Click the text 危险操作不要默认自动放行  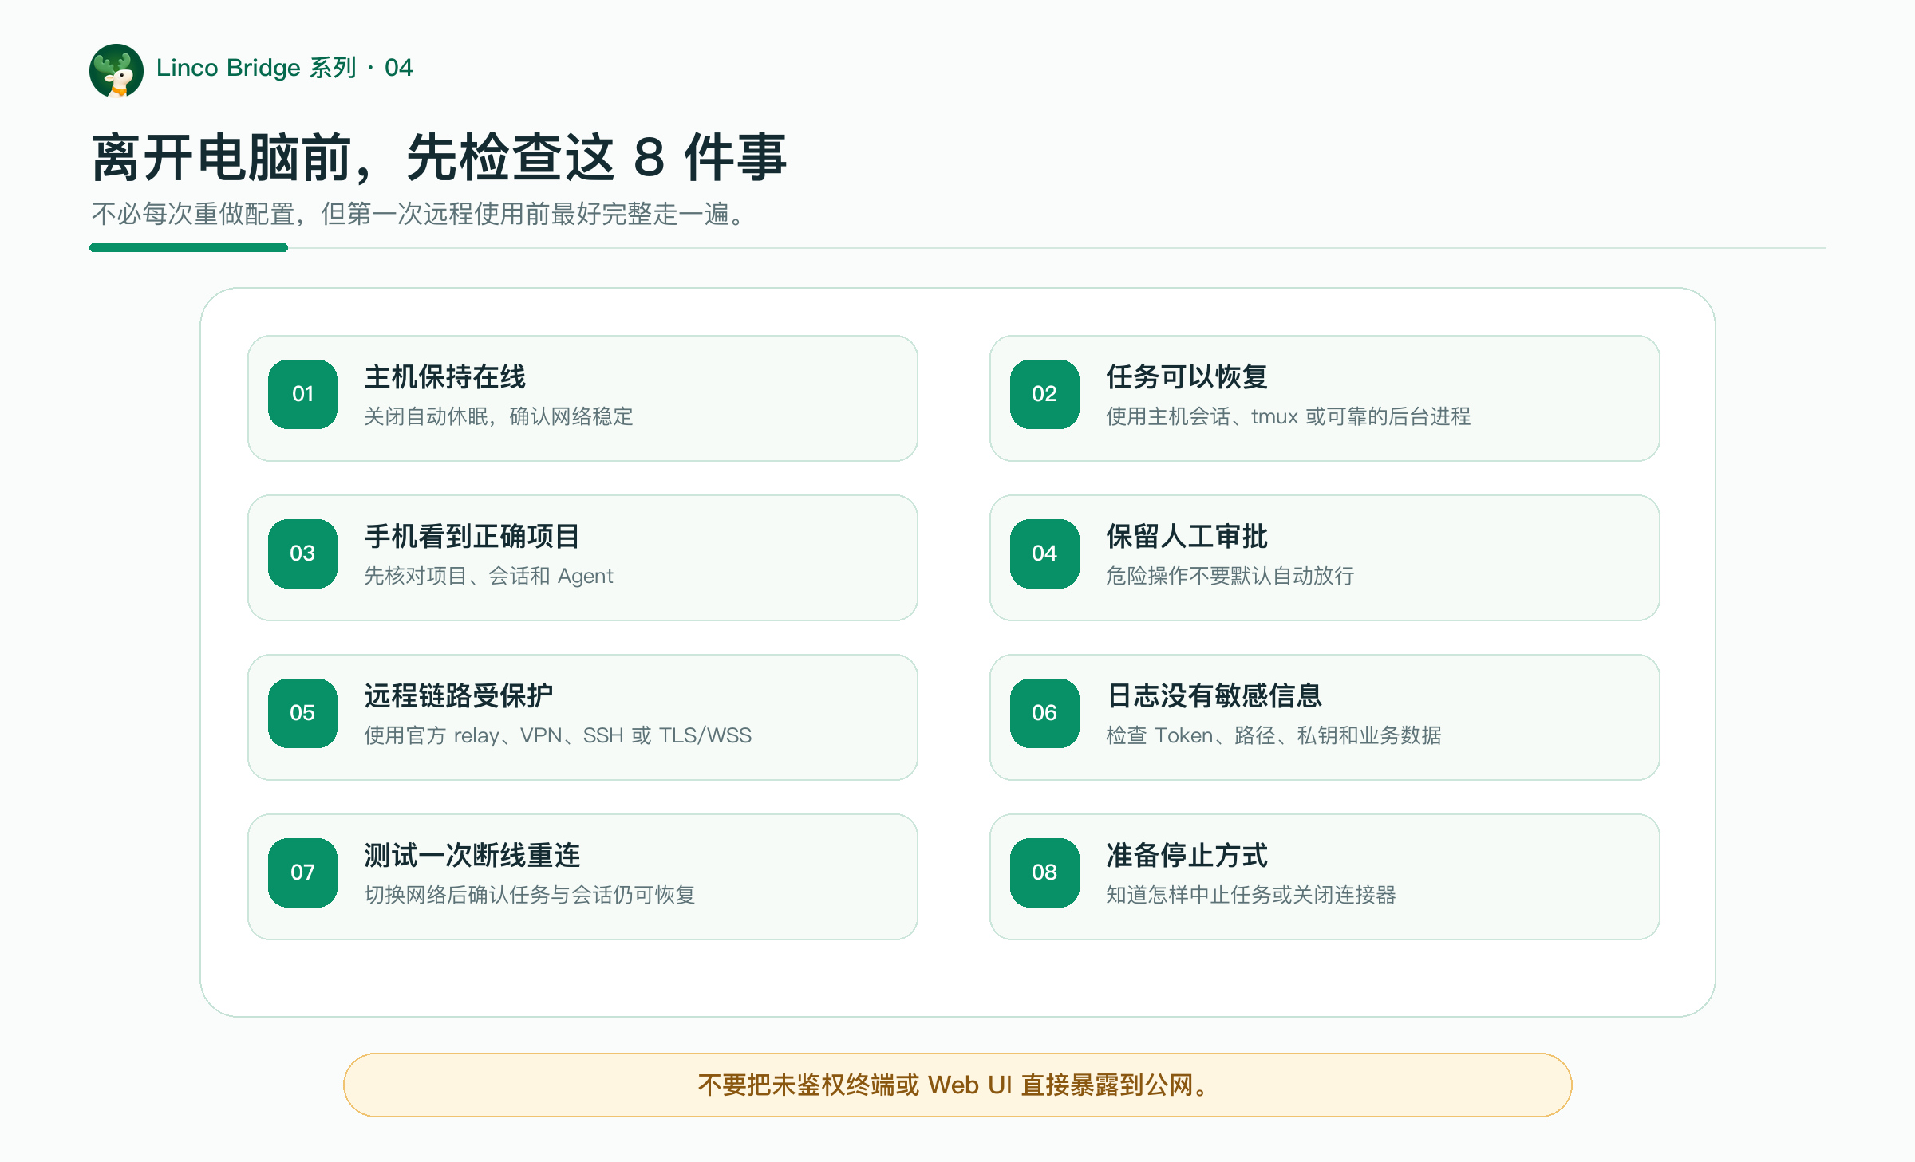1230,576
